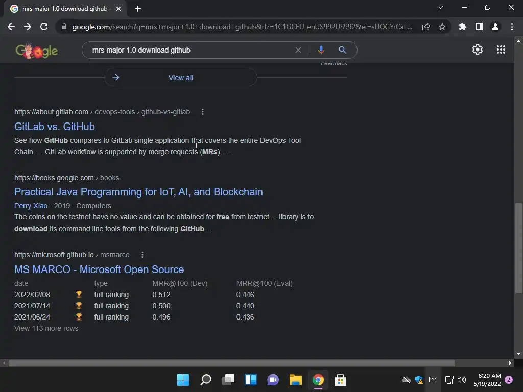Image resolution: width=523 pixels, height=392 pixels.
Task: Open the Windows Start menu
Action: [183, 380]
